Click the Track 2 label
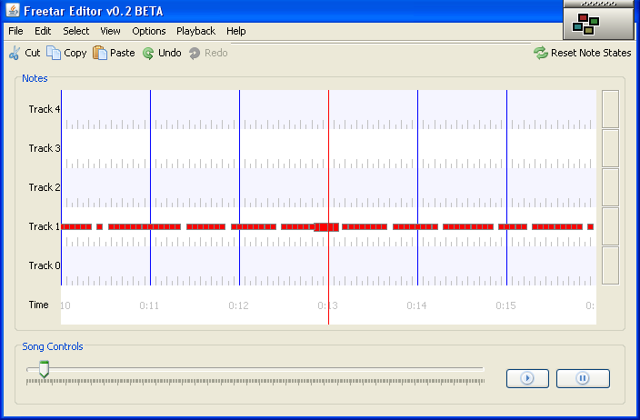The width and height of the screenshot is (640, 420). 44,187
